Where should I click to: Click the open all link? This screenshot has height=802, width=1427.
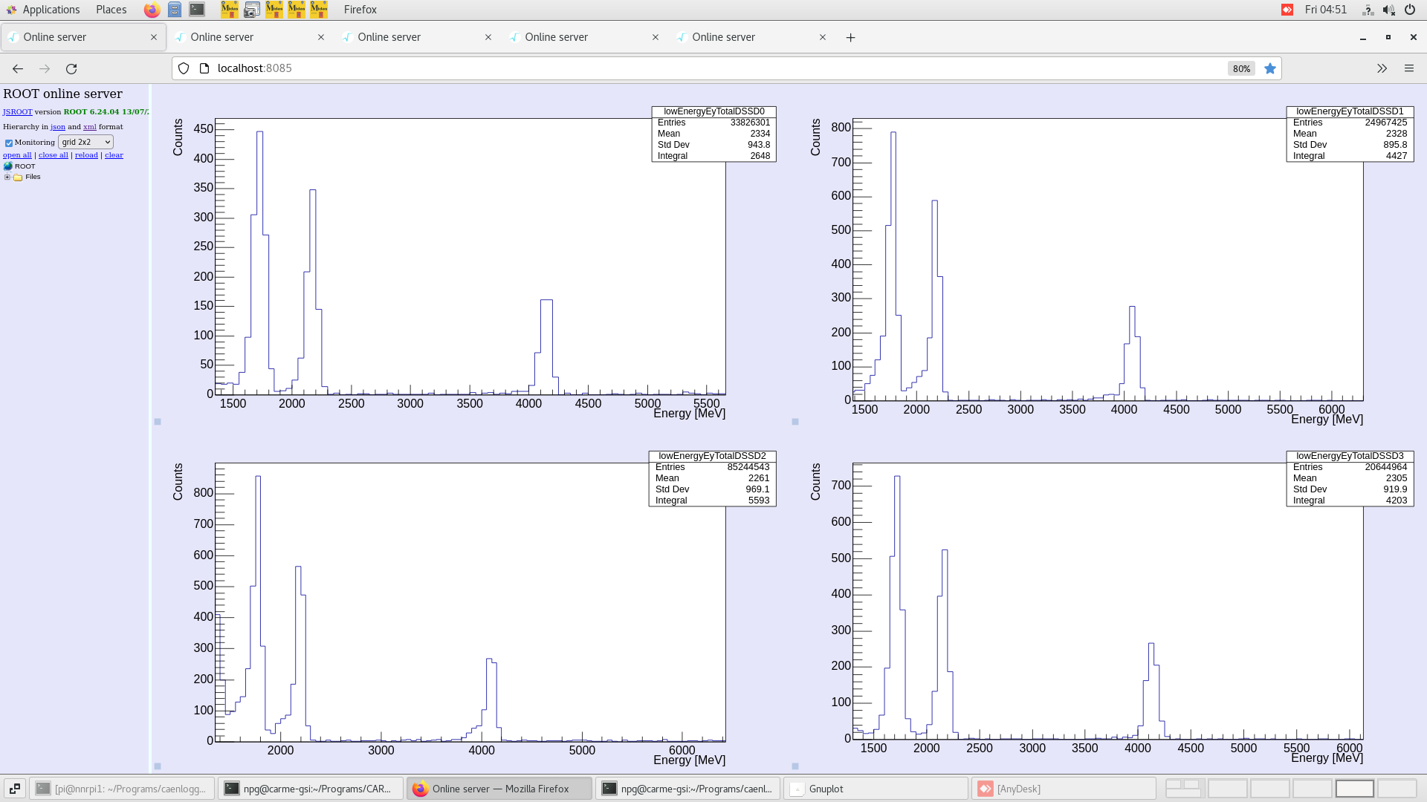(x=16, y=154)
